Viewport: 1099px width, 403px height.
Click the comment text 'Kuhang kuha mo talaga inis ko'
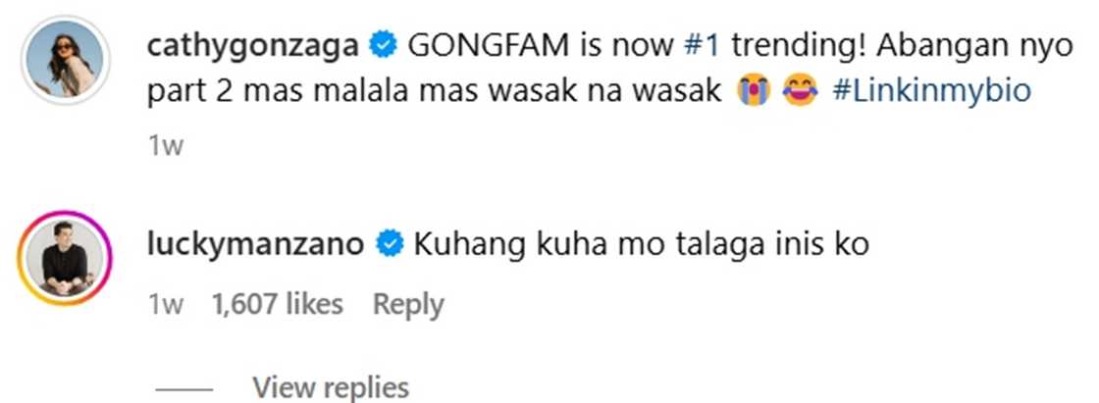coord(641,242)
